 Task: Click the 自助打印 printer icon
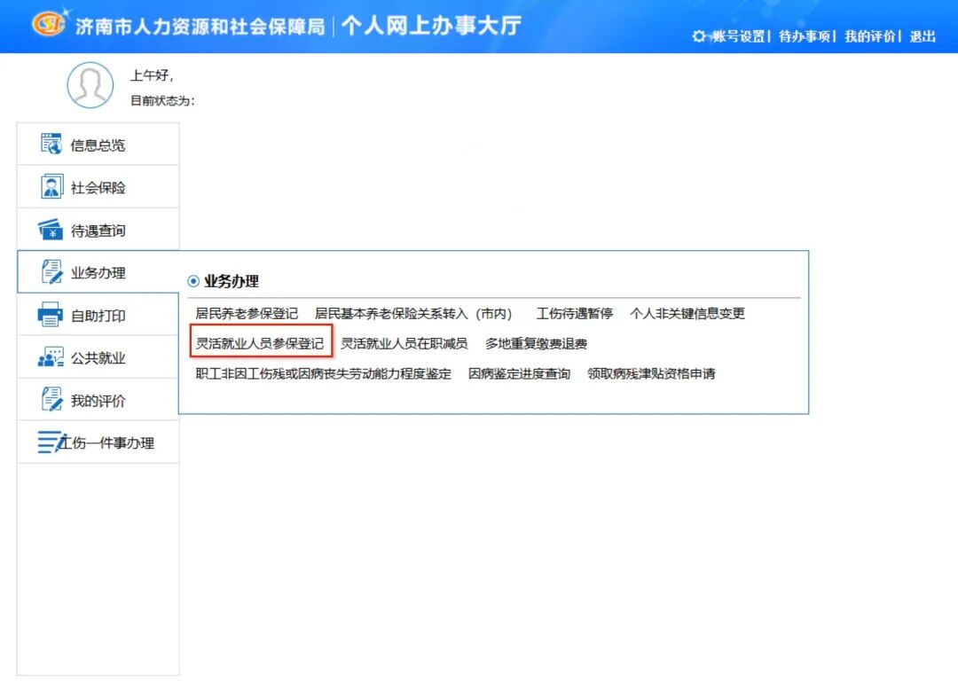tap(51, 315)
